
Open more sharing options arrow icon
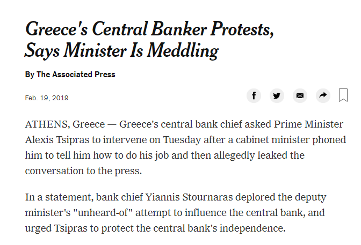tap(323, 95)
